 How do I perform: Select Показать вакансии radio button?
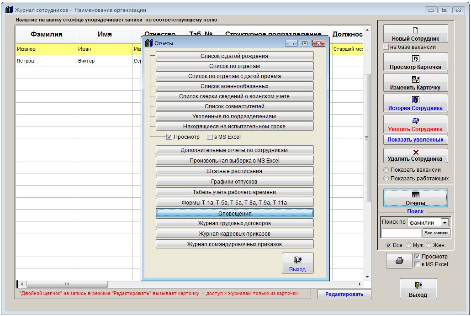[386, 170]
